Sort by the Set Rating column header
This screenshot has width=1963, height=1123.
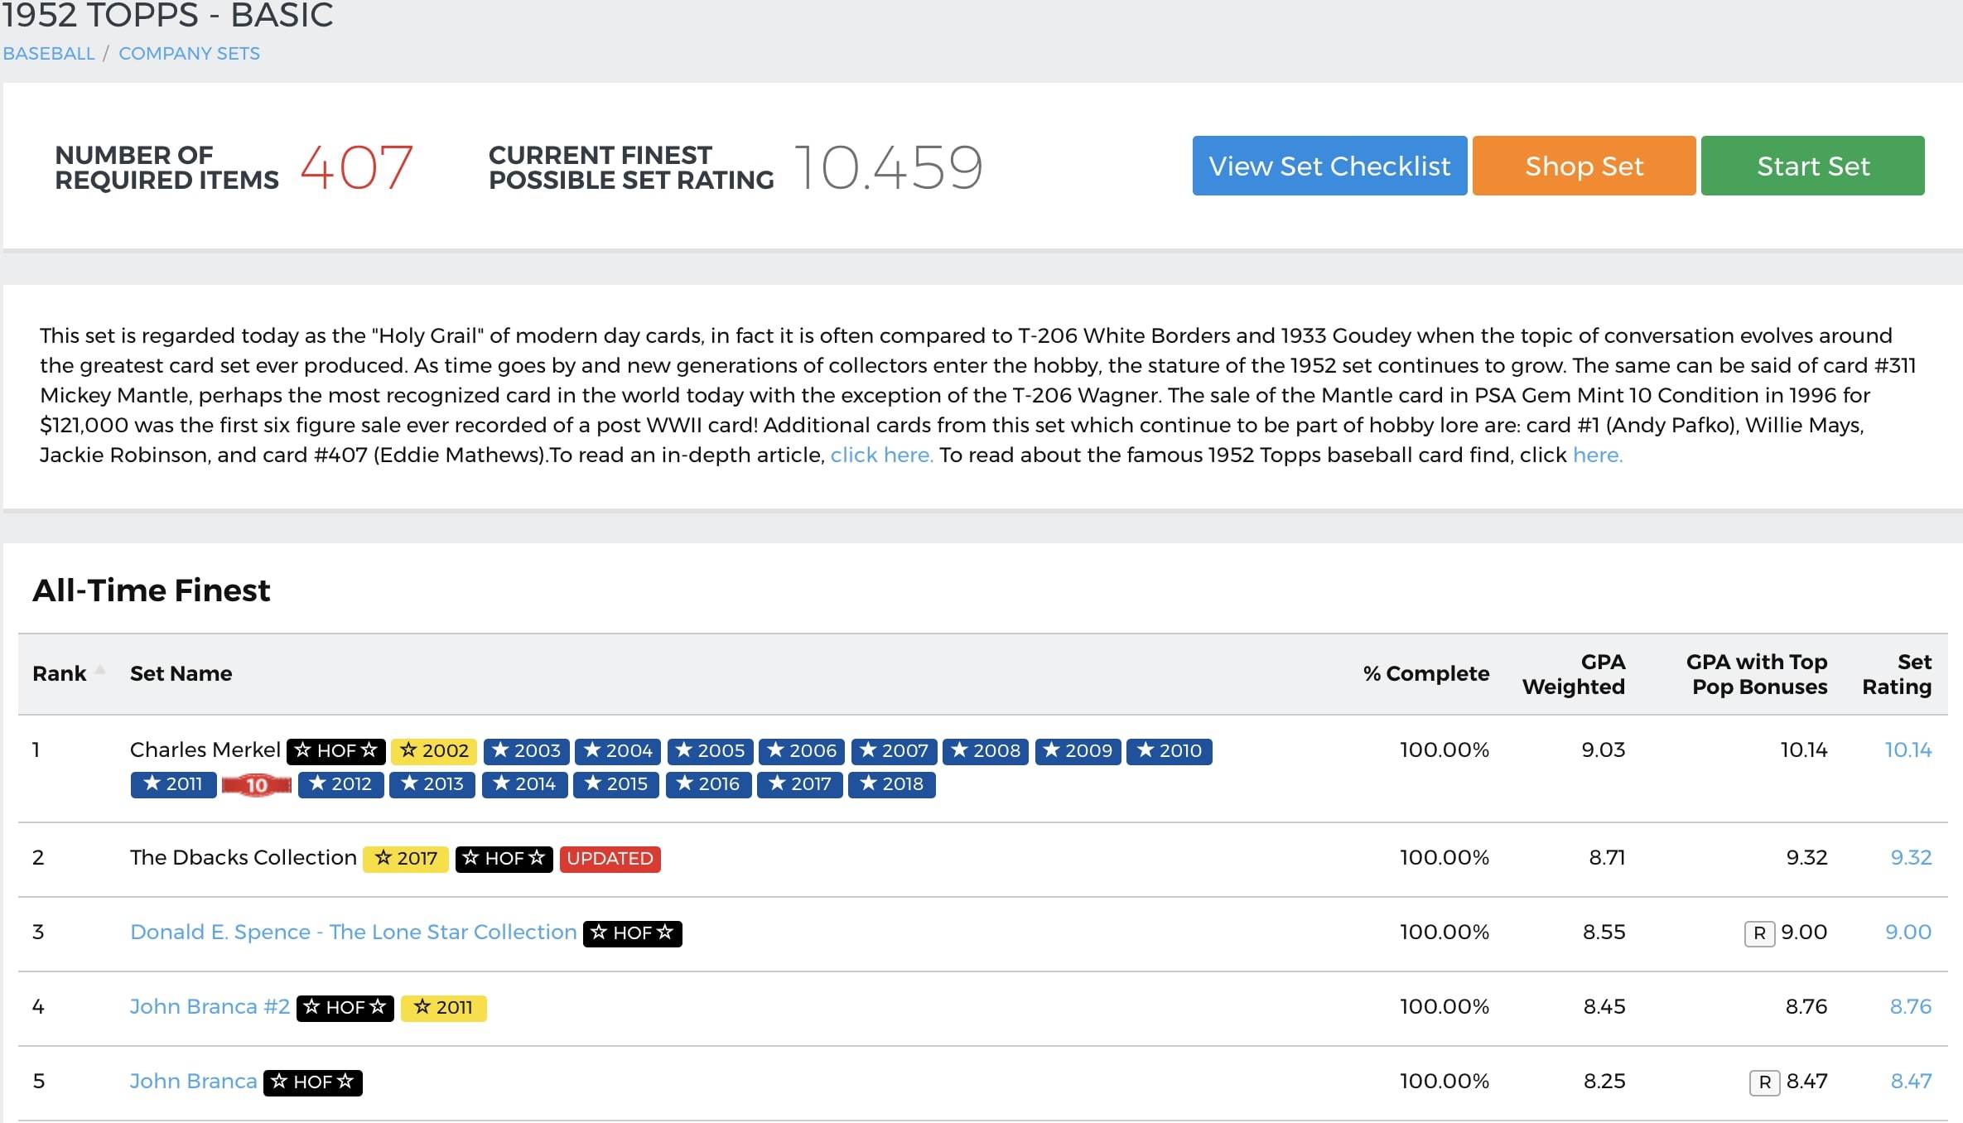point(1896,673)
